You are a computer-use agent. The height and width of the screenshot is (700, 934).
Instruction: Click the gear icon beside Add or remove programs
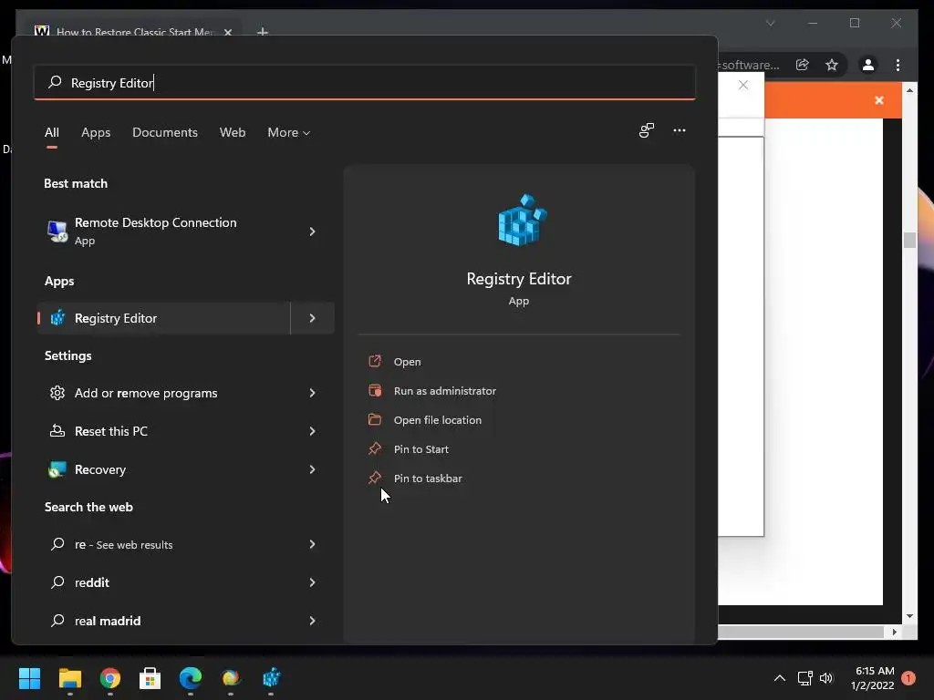(x=57, y=393)
